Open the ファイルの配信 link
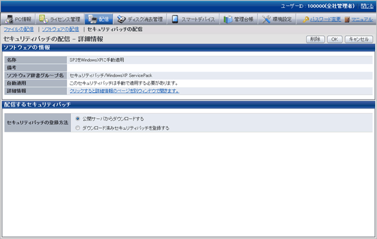The width and height of the screenshot is (377, 239). (x=19, y=29)
